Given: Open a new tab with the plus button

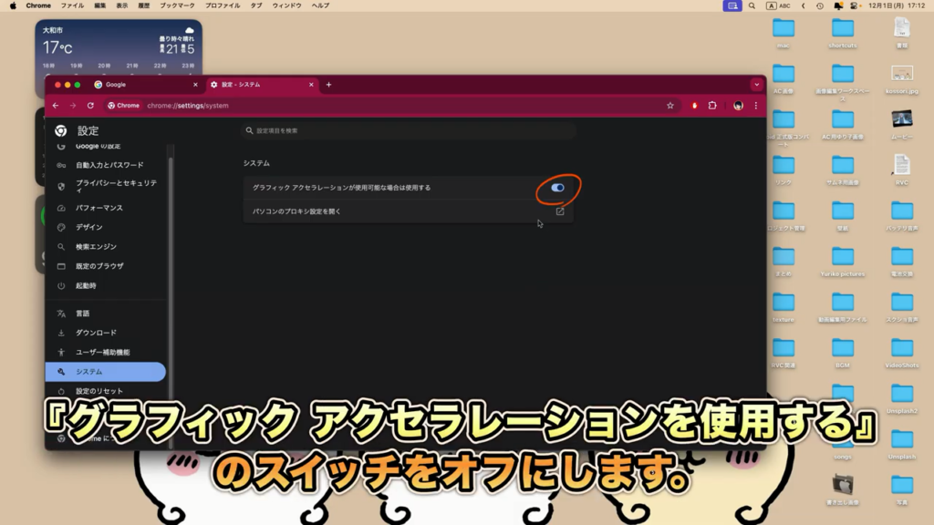Looking at the screenshot, I should [328, 85].
